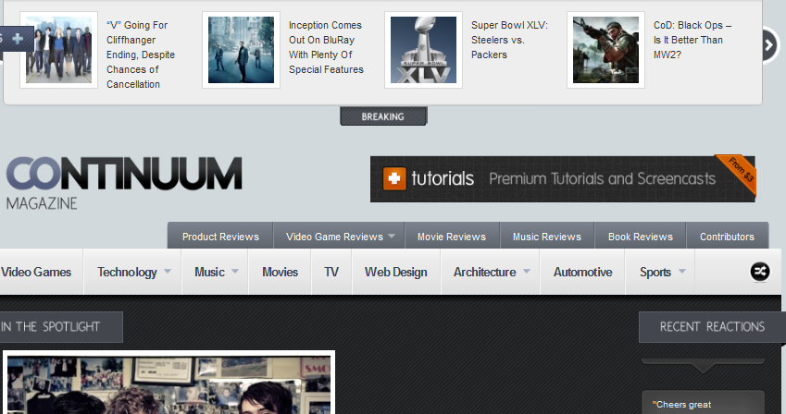Open the Inception Comes Out On BluRay headline
Image resolution: width=786 pixels, height=414 pixels.
point(326,47)
